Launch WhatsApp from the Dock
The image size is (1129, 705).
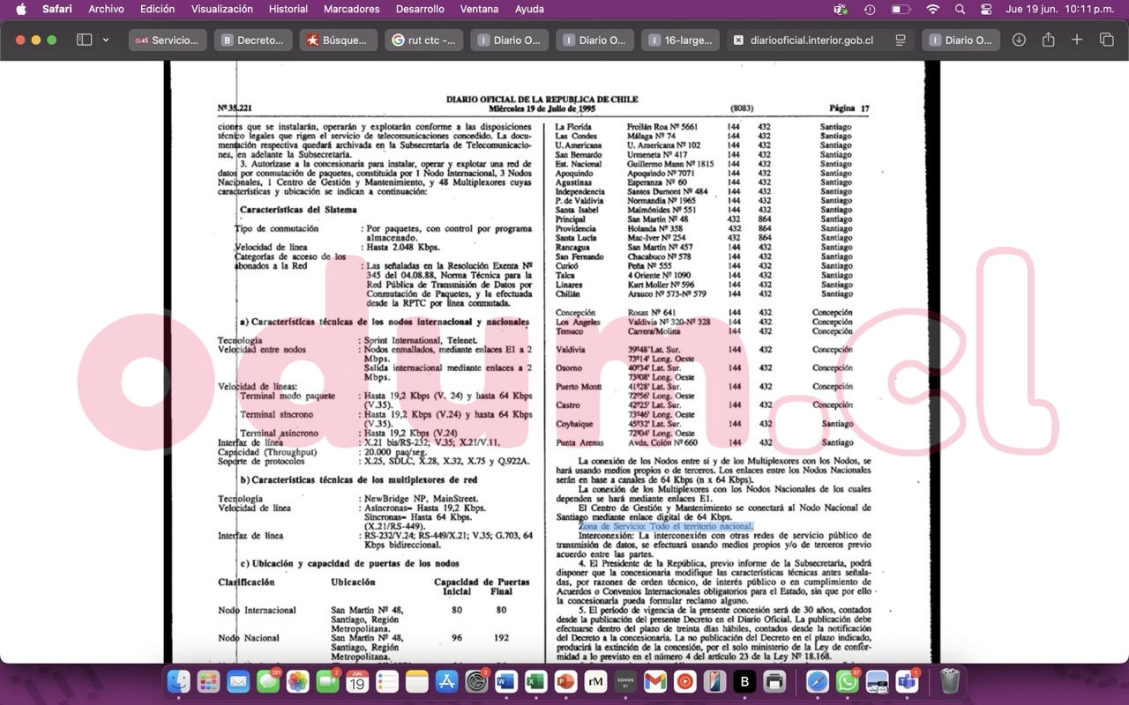pos(848,681)
